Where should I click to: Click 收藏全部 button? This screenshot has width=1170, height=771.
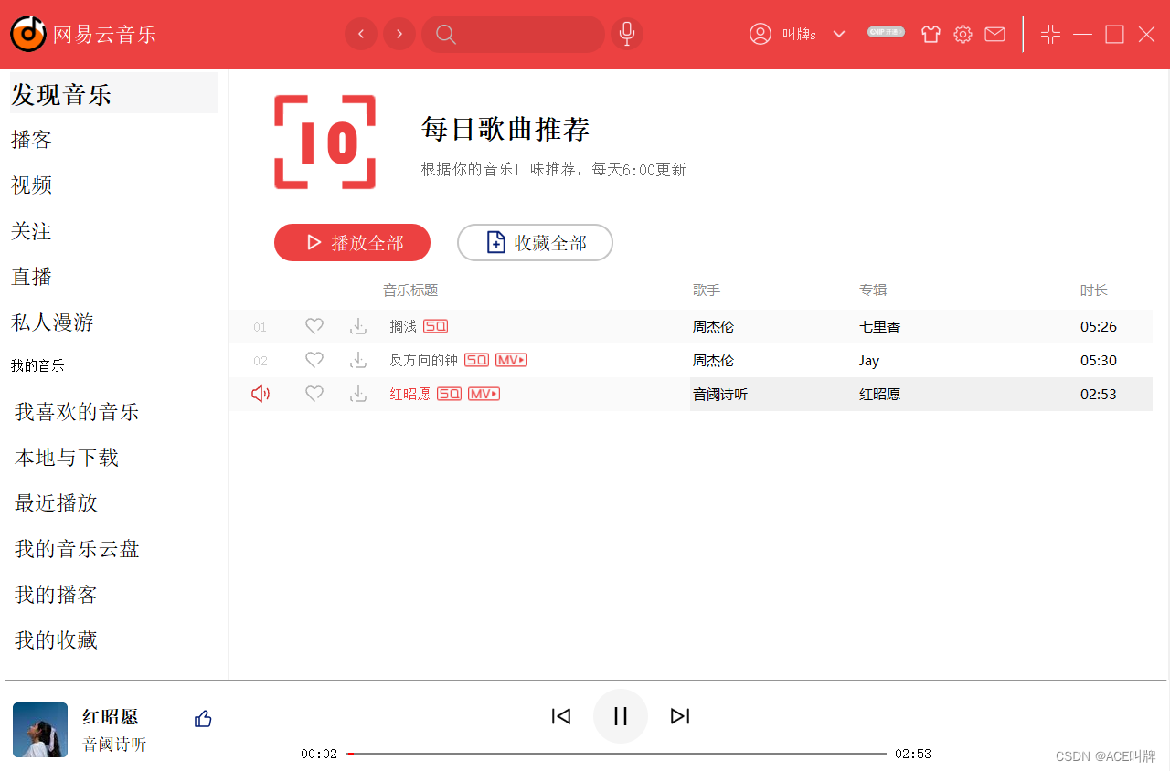click(535, 242)
